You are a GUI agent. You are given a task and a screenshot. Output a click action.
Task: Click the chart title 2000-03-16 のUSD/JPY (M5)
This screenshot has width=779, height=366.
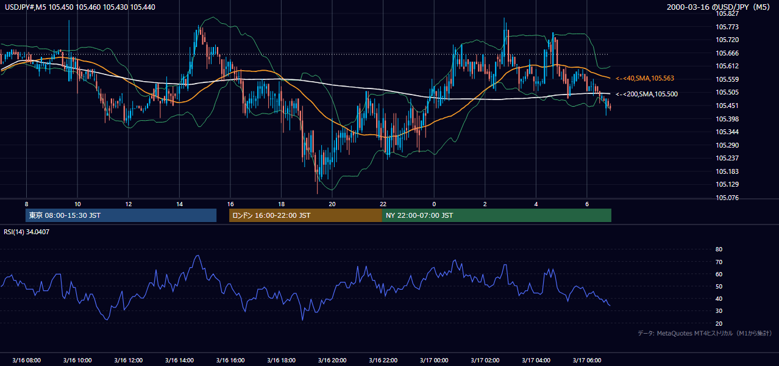719,7
